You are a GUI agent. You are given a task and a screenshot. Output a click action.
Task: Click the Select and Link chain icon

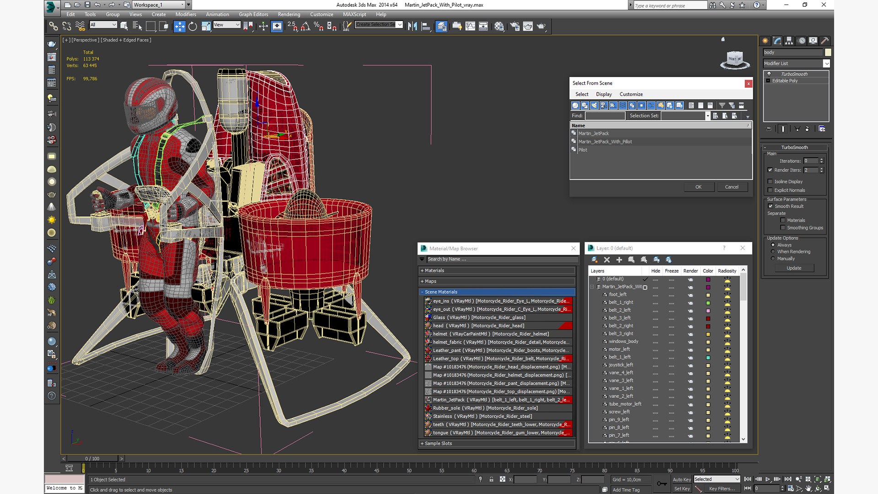coord(54,27)
